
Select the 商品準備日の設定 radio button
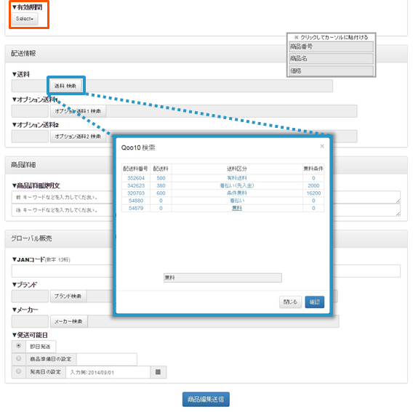pos(18,358)
